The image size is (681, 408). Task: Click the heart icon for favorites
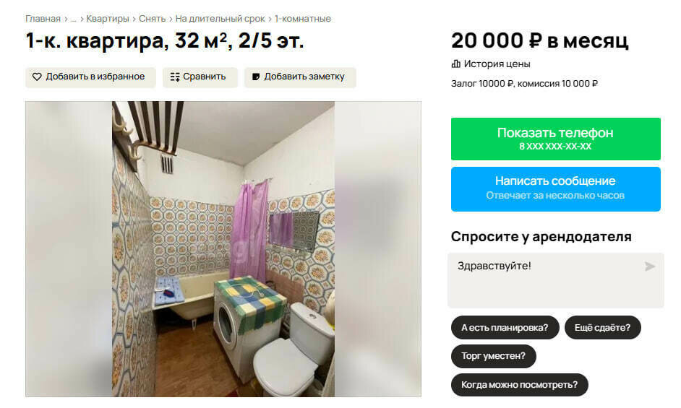click(x=37, y=77)
